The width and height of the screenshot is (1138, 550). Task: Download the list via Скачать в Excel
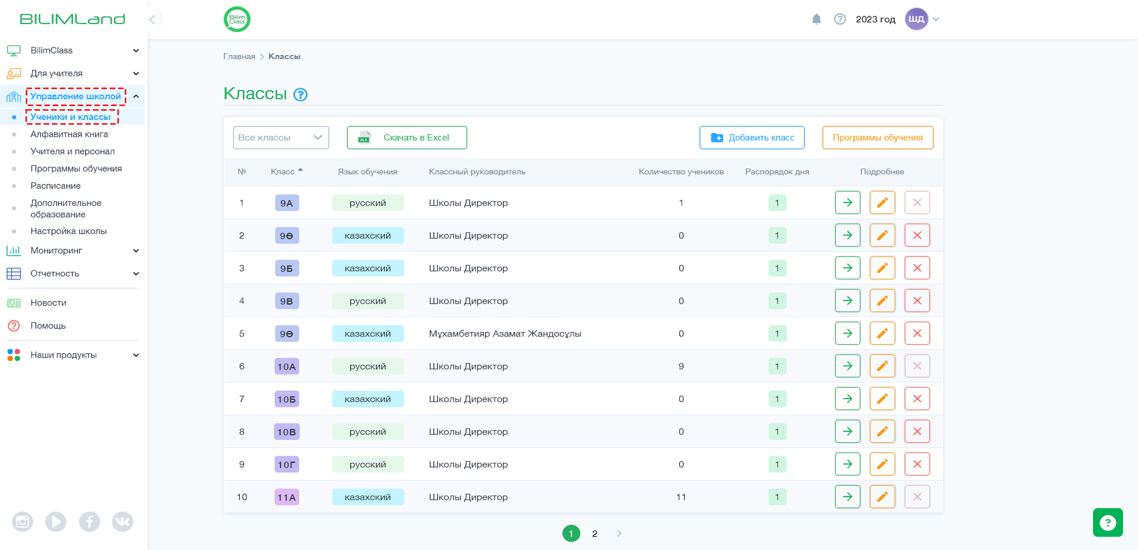(x=407, y=137)
